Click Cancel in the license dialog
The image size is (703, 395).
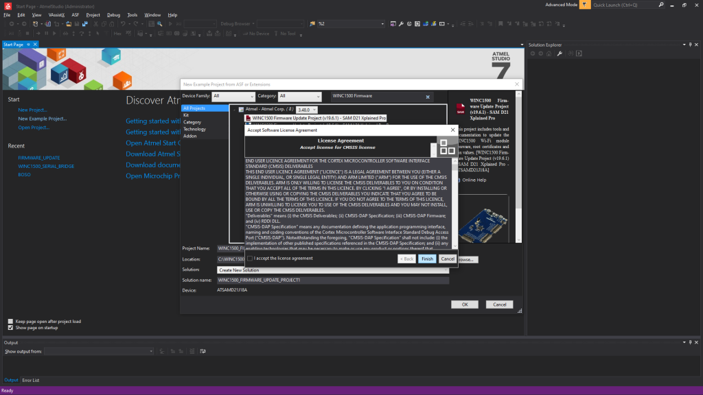click(448, 259)
